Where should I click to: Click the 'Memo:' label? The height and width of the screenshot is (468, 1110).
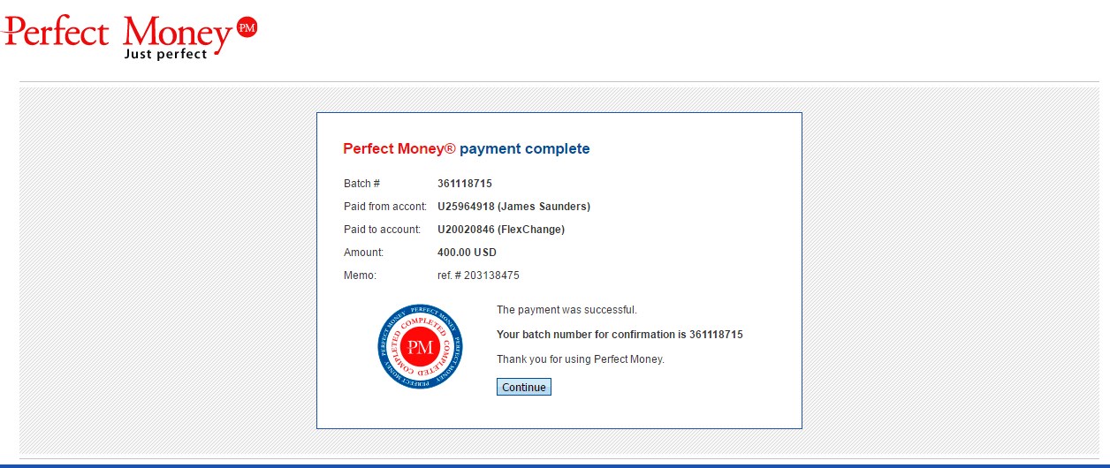360,276
